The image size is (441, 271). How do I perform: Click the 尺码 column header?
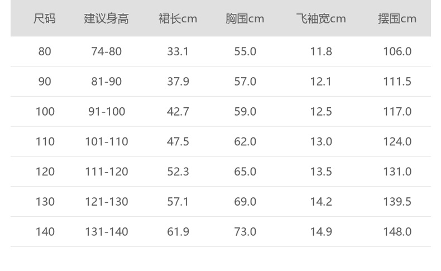45,19
